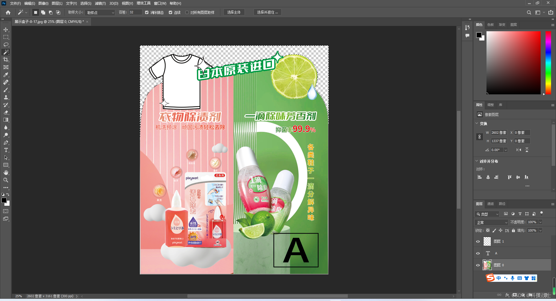Open the fill 填充 dropdown arrow

[x=540, y=231]
